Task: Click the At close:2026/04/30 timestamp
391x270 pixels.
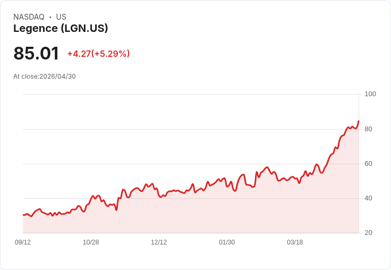Action: (x=45, y=77)
